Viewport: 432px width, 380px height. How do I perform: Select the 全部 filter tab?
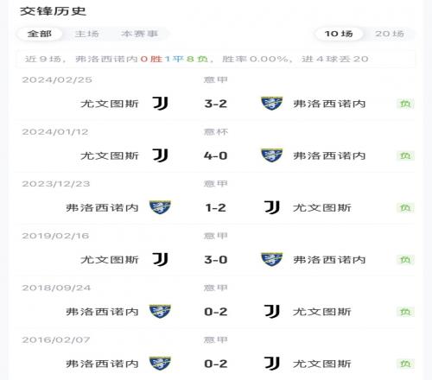(40, 34)
